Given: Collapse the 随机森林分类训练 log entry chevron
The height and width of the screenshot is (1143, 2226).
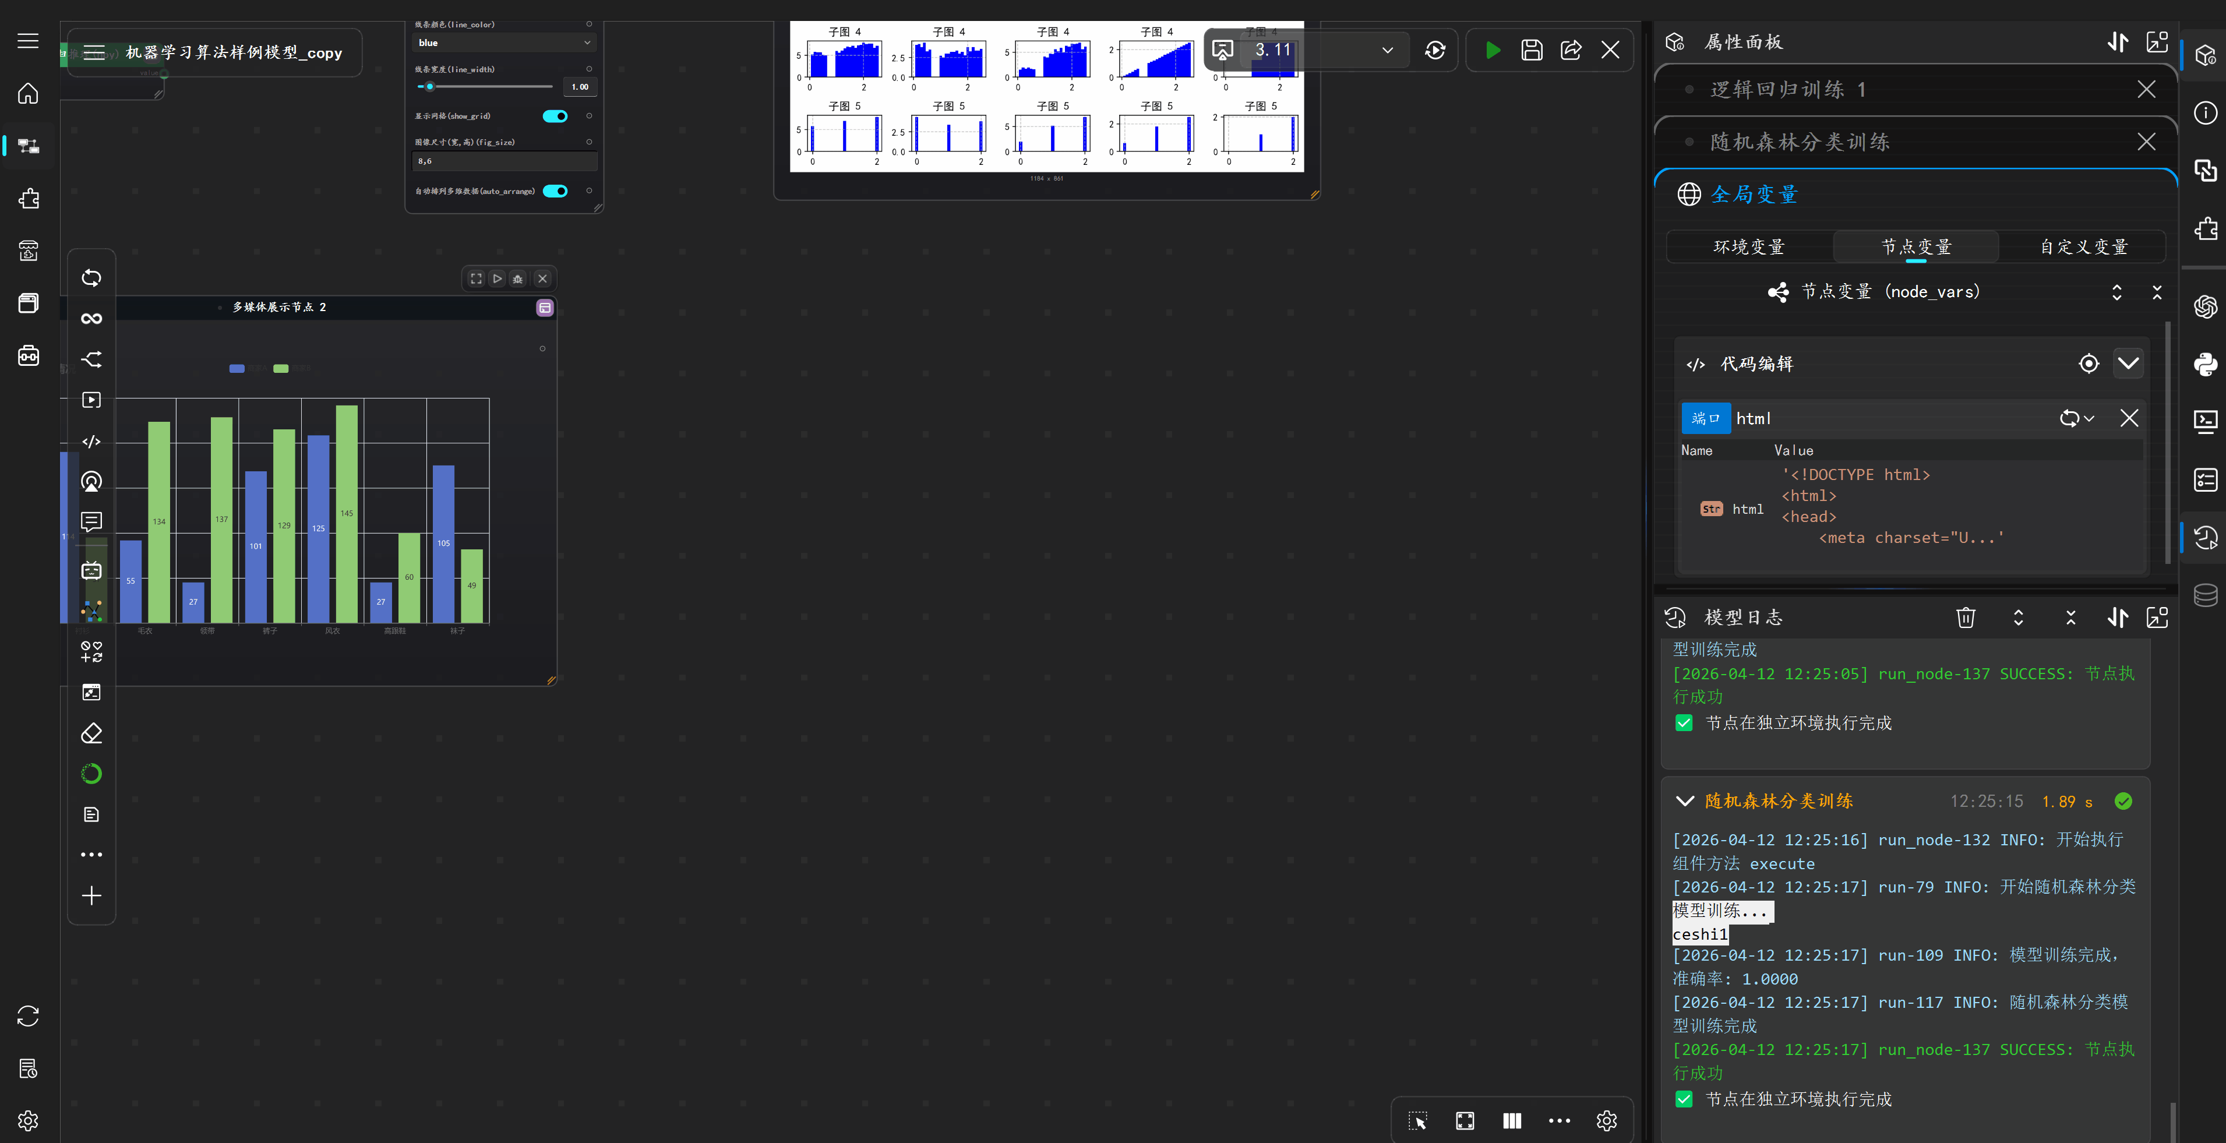Looking at the screenshot, I should click(1684, 801).
